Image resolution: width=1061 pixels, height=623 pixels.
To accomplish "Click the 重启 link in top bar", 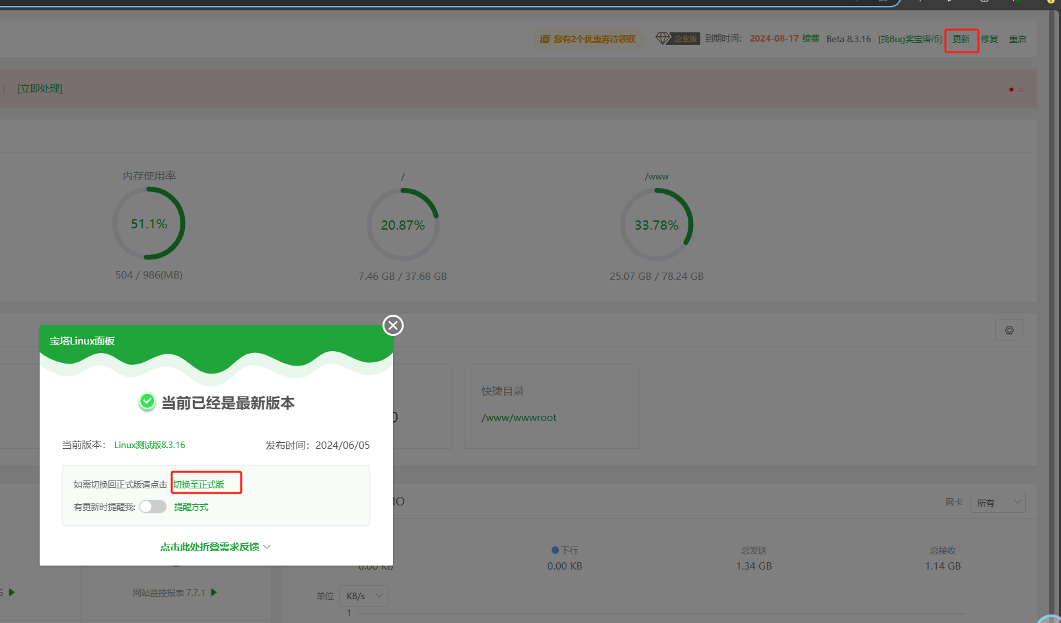I will point(1017,39).
